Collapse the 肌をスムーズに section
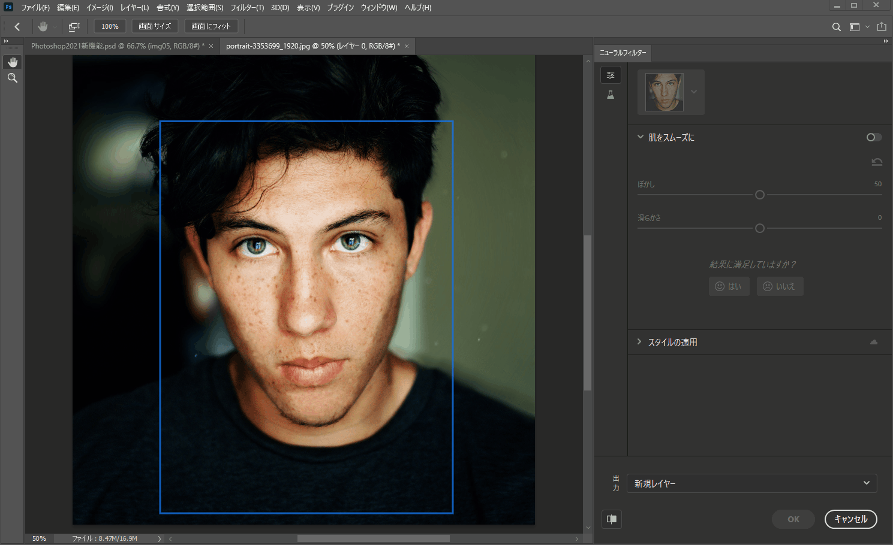The width and height of the screenshot is (893, 545). 640,137
